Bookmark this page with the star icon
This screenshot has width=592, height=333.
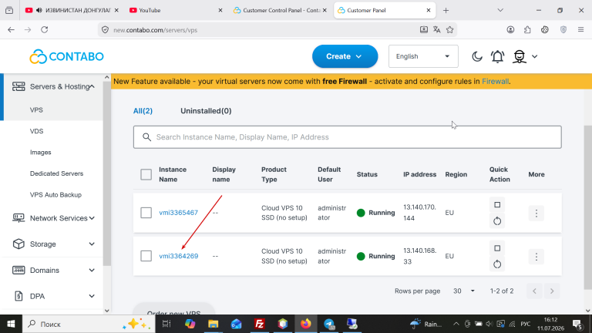[449, 30]
